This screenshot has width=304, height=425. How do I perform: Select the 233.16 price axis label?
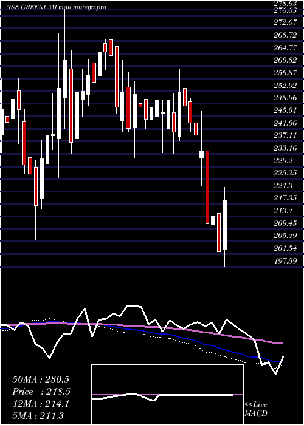(286, 148)
